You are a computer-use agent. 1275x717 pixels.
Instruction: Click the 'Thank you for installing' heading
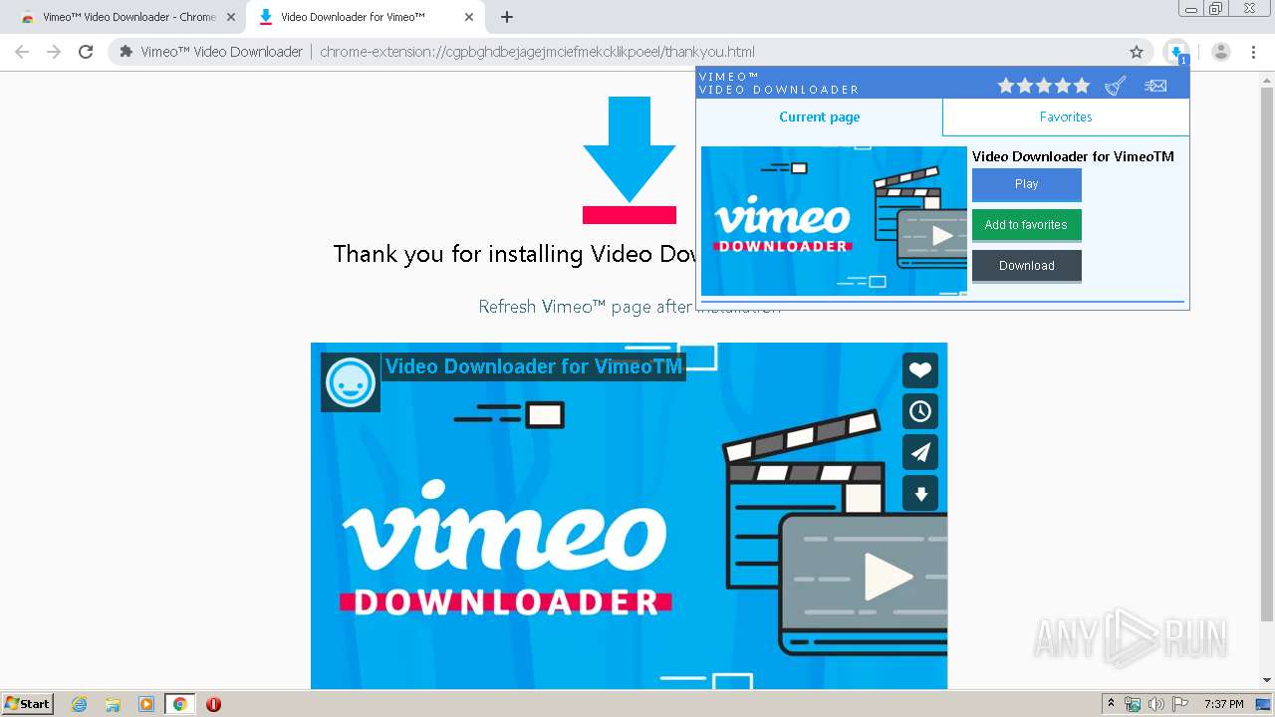pos(514,254)
